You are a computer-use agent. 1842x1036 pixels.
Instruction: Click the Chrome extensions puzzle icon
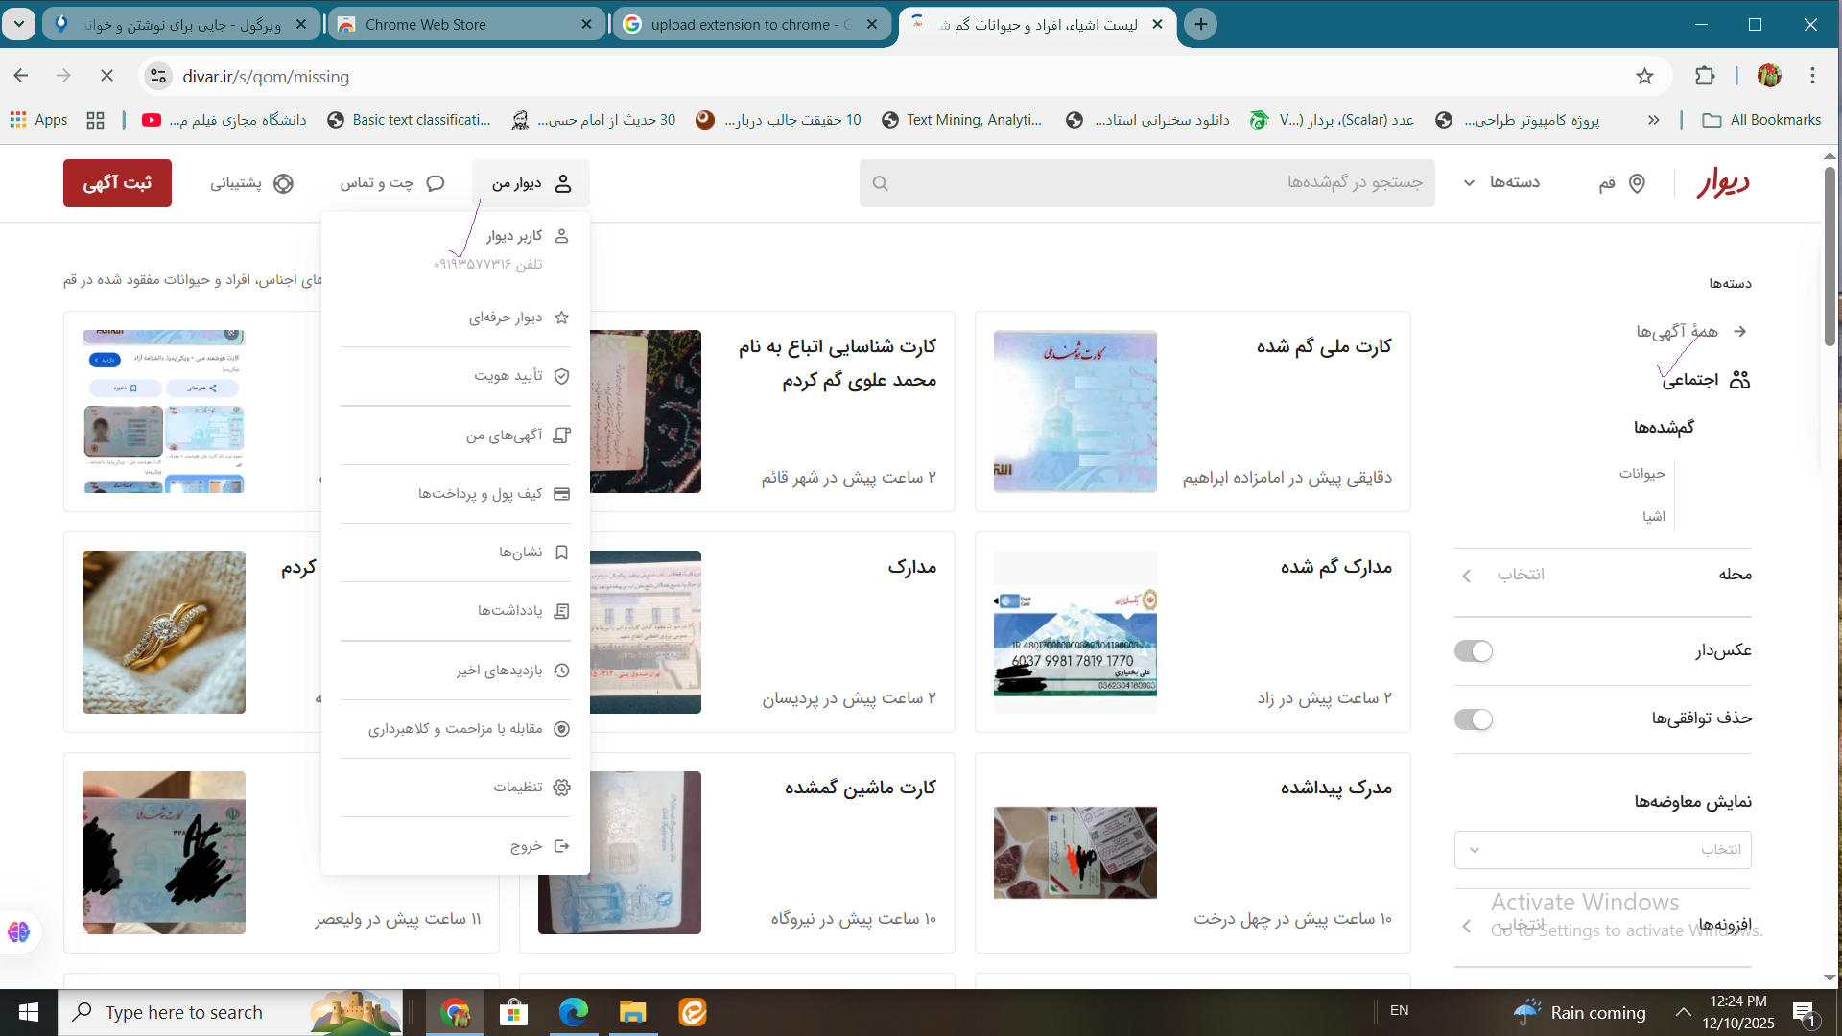point(1705,76)
